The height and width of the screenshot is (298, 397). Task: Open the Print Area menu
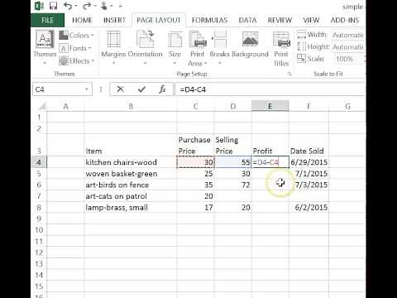[x=198, y=49]
